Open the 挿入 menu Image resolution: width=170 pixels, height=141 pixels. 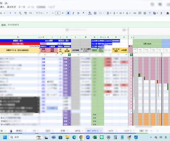[x=2, y=7]
